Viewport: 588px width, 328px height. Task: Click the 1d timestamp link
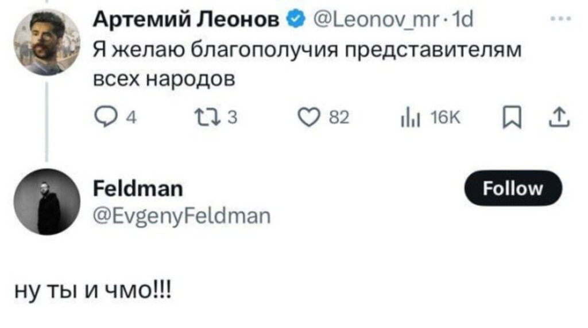pyautogui.click(x=463, y=22)
